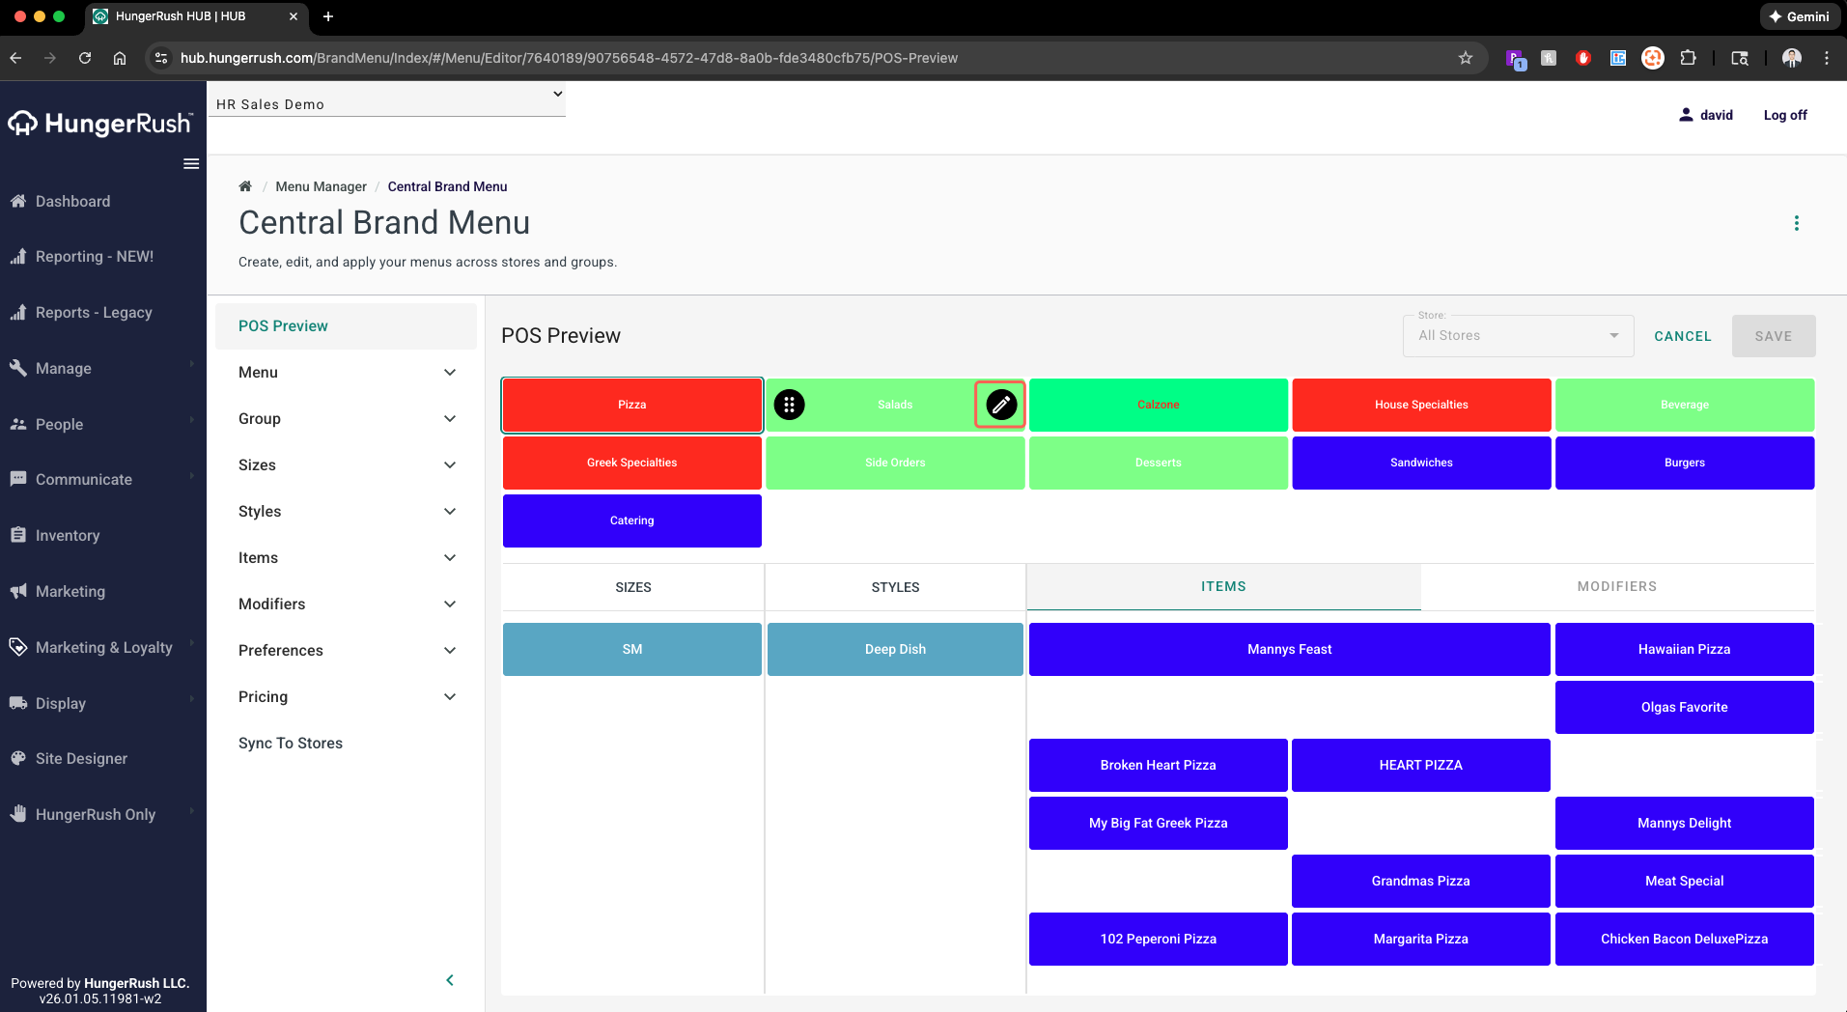Image resolution: width=1847 pixels, height=1012 pixels.
Task: Select the Deep Dish style tile
Action: click(894, 648)
